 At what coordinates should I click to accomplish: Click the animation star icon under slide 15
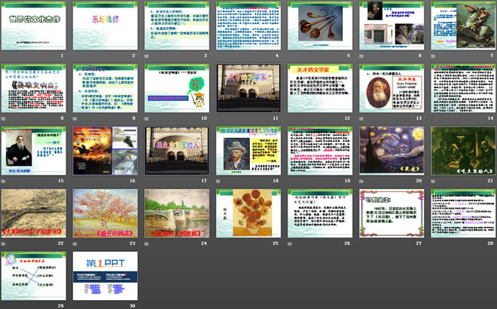3,181
